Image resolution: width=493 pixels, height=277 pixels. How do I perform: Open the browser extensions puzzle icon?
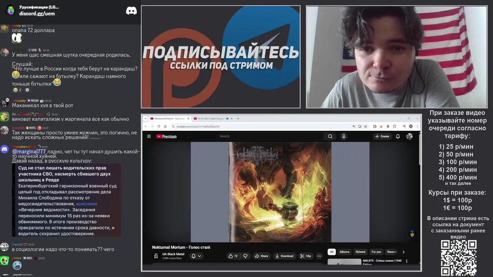tap(394, 126)
